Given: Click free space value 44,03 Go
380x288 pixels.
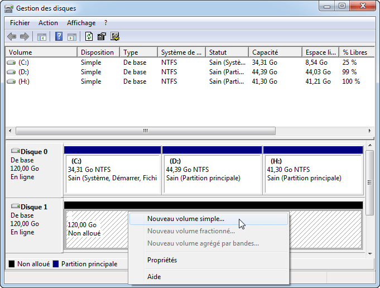Looking at the screenshot, I should click(318, 72).
